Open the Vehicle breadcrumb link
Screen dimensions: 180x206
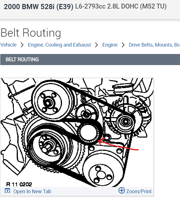coord(8,45)
